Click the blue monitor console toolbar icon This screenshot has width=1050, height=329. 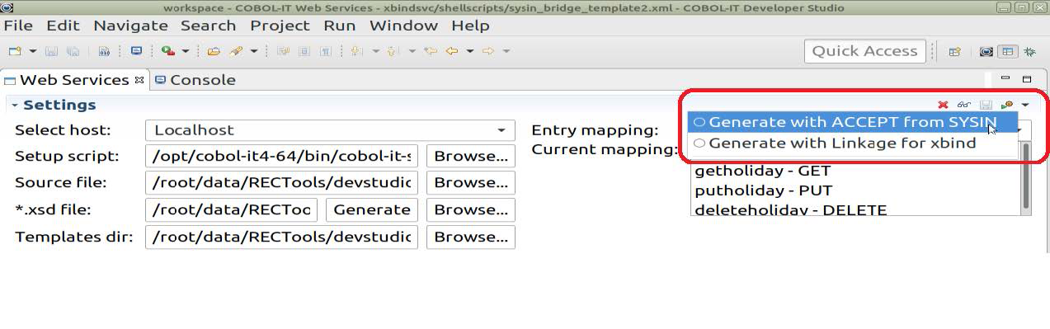(x=136, y=51)
